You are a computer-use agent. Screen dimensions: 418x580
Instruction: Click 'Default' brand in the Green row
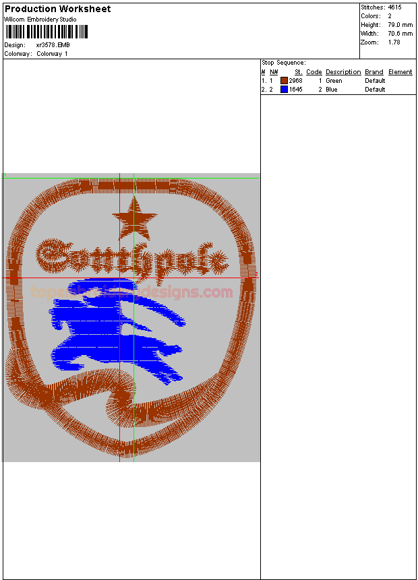(375, 81)
